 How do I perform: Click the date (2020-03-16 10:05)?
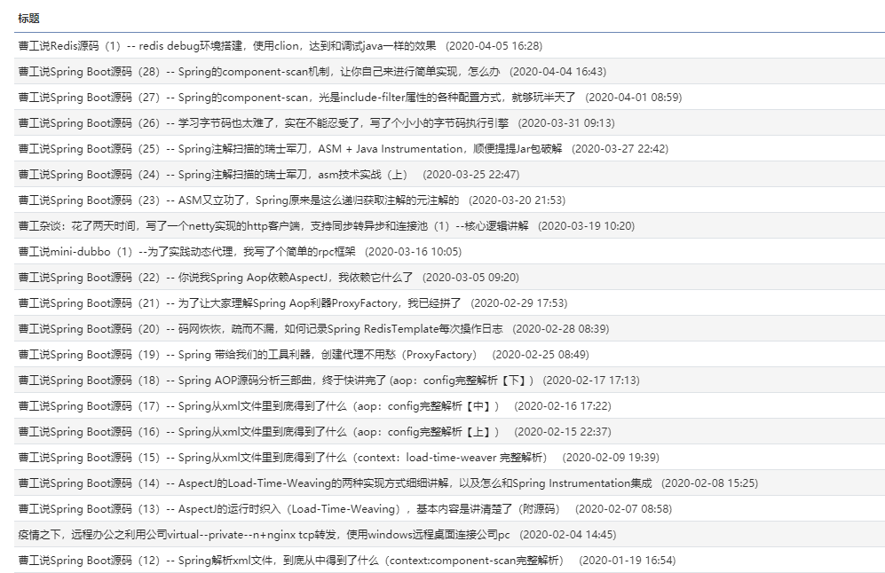[413, 252]
